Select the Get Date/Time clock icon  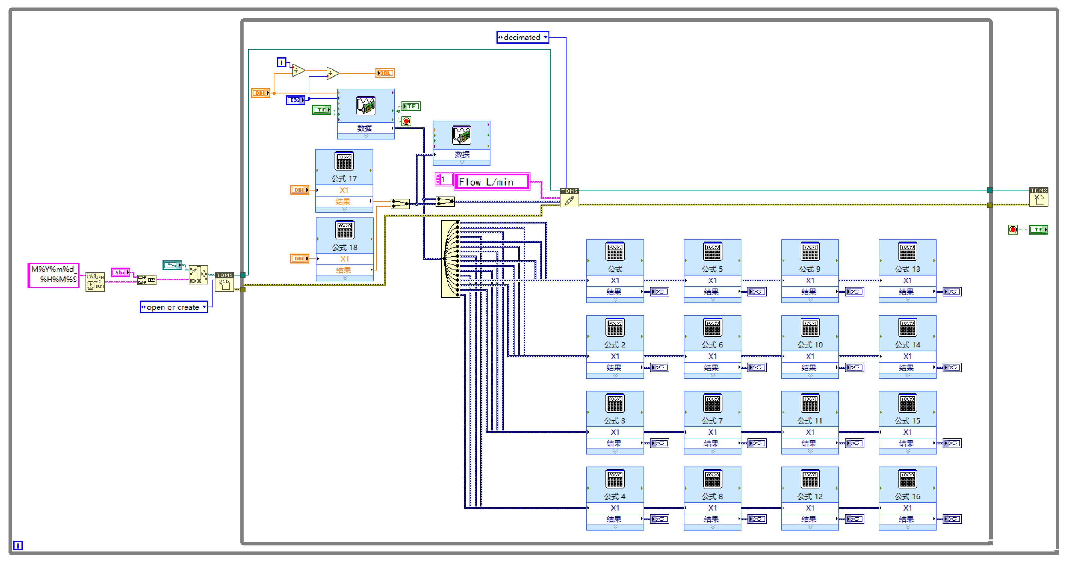[95, 282]
